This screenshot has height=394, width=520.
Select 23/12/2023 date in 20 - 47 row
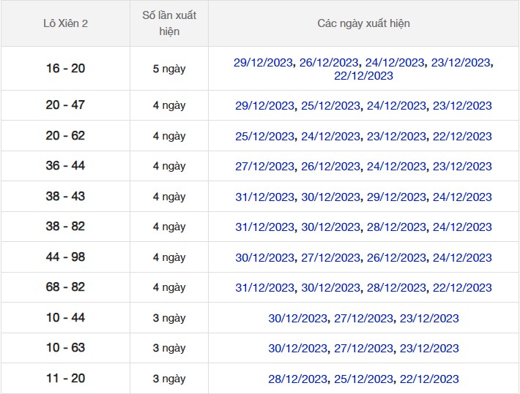click(462, 106)
